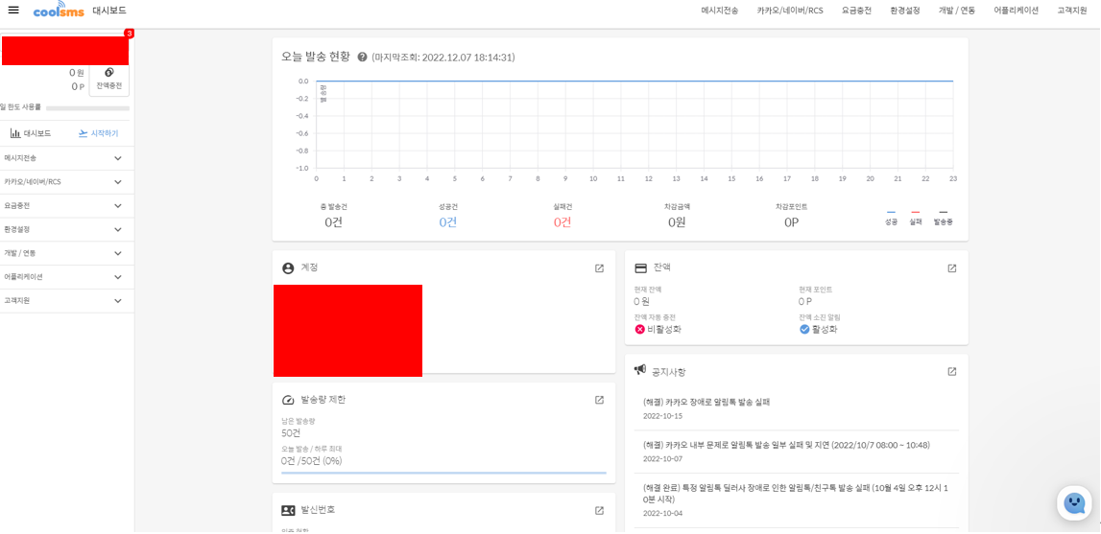The image size is (1101, 534).
Task: Click the 잔액충전 button
Action: pyautogui.click(x=108, y=79)
